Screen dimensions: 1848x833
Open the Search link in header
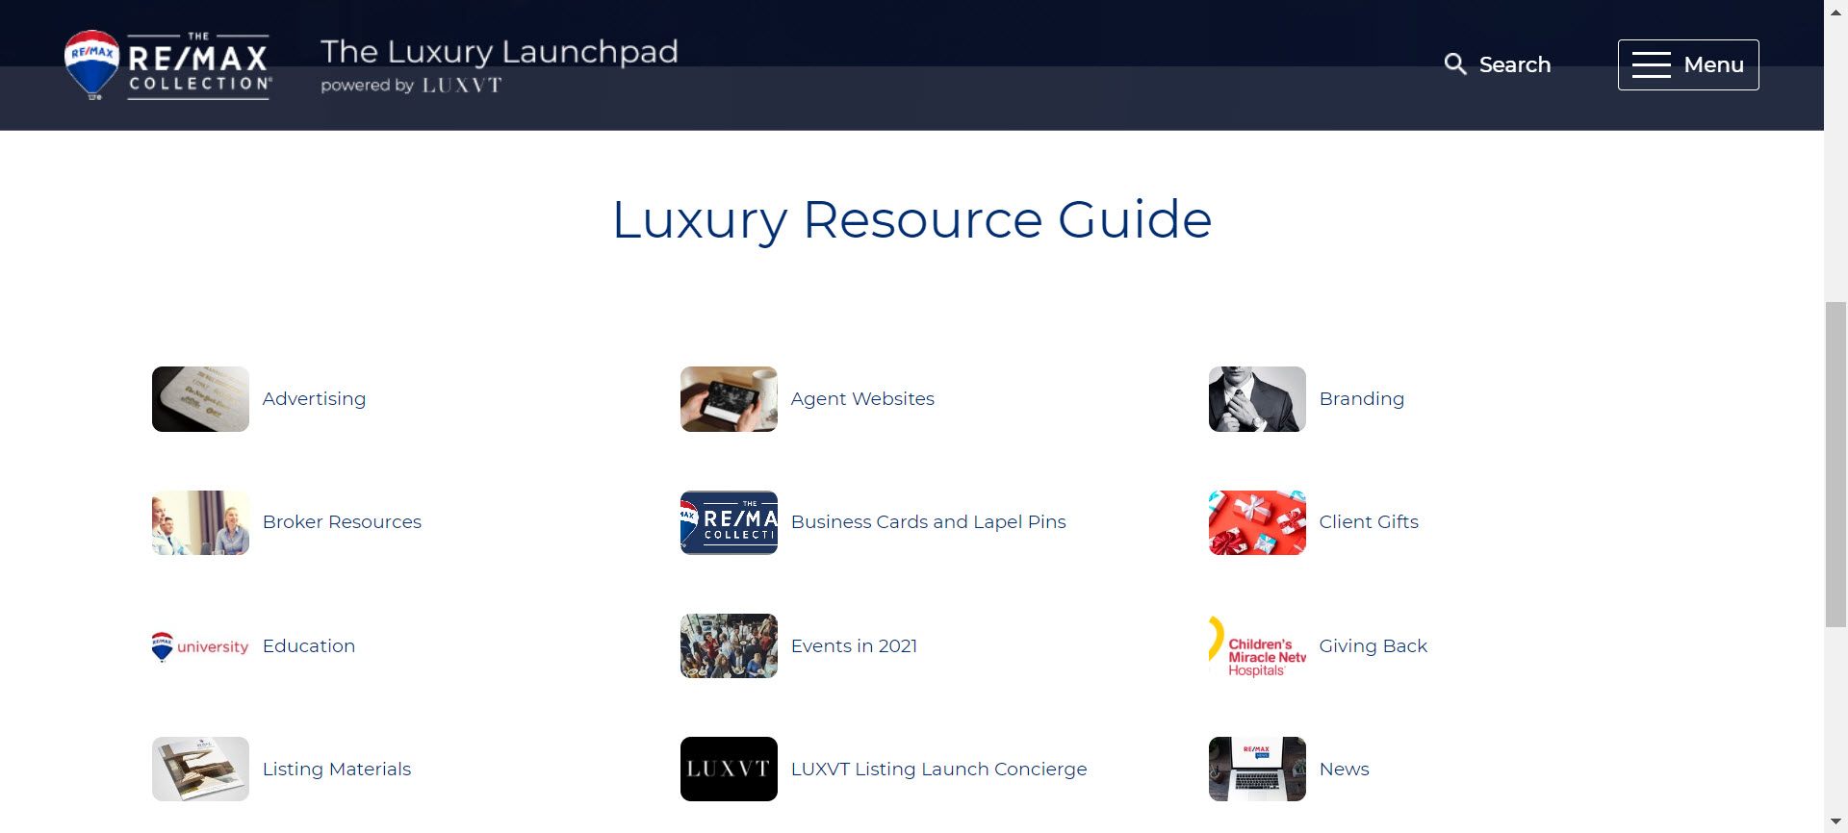coord(1514,64)
